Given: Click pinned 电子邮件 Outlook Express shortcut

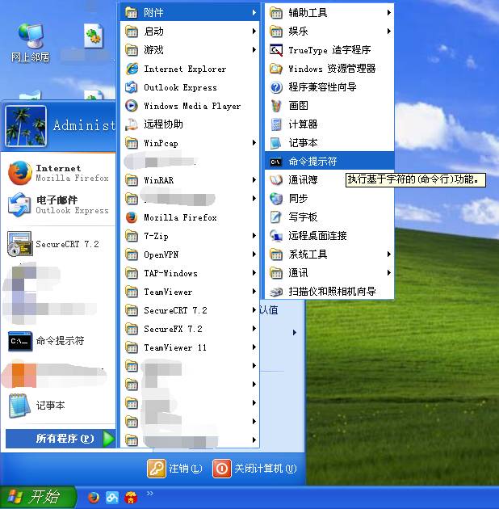Looking at the screenshot, I should coord(59,205).
